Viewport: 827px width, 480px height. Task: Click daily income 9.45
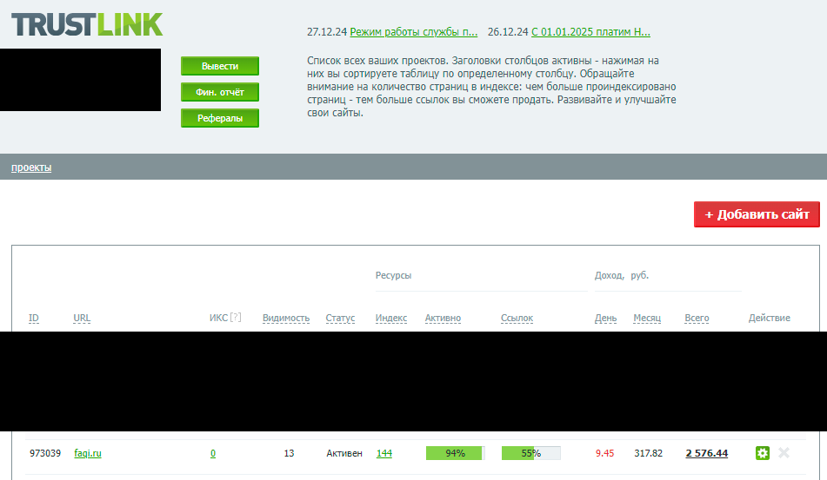(605, 453)
